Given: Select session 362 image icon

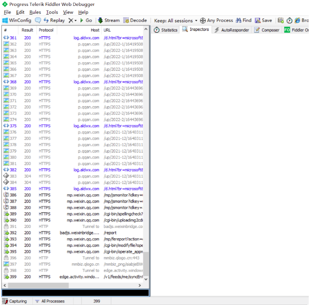Looking at the screenshot, I should click(6, 44).
